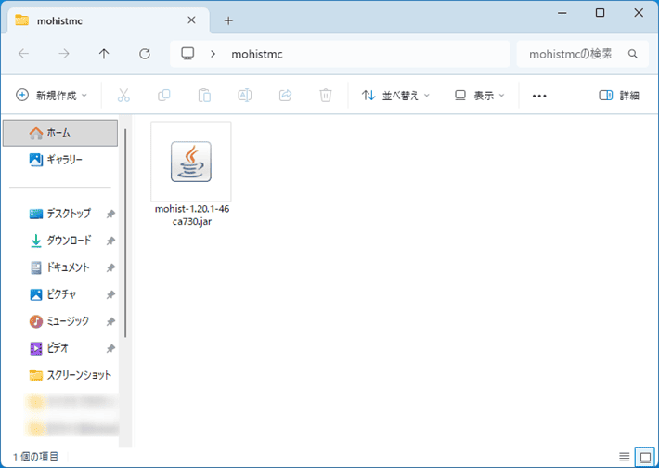This screenshot has width=659, height=468.
Task: Minimize the Explorer window
Action: (562, 13)
